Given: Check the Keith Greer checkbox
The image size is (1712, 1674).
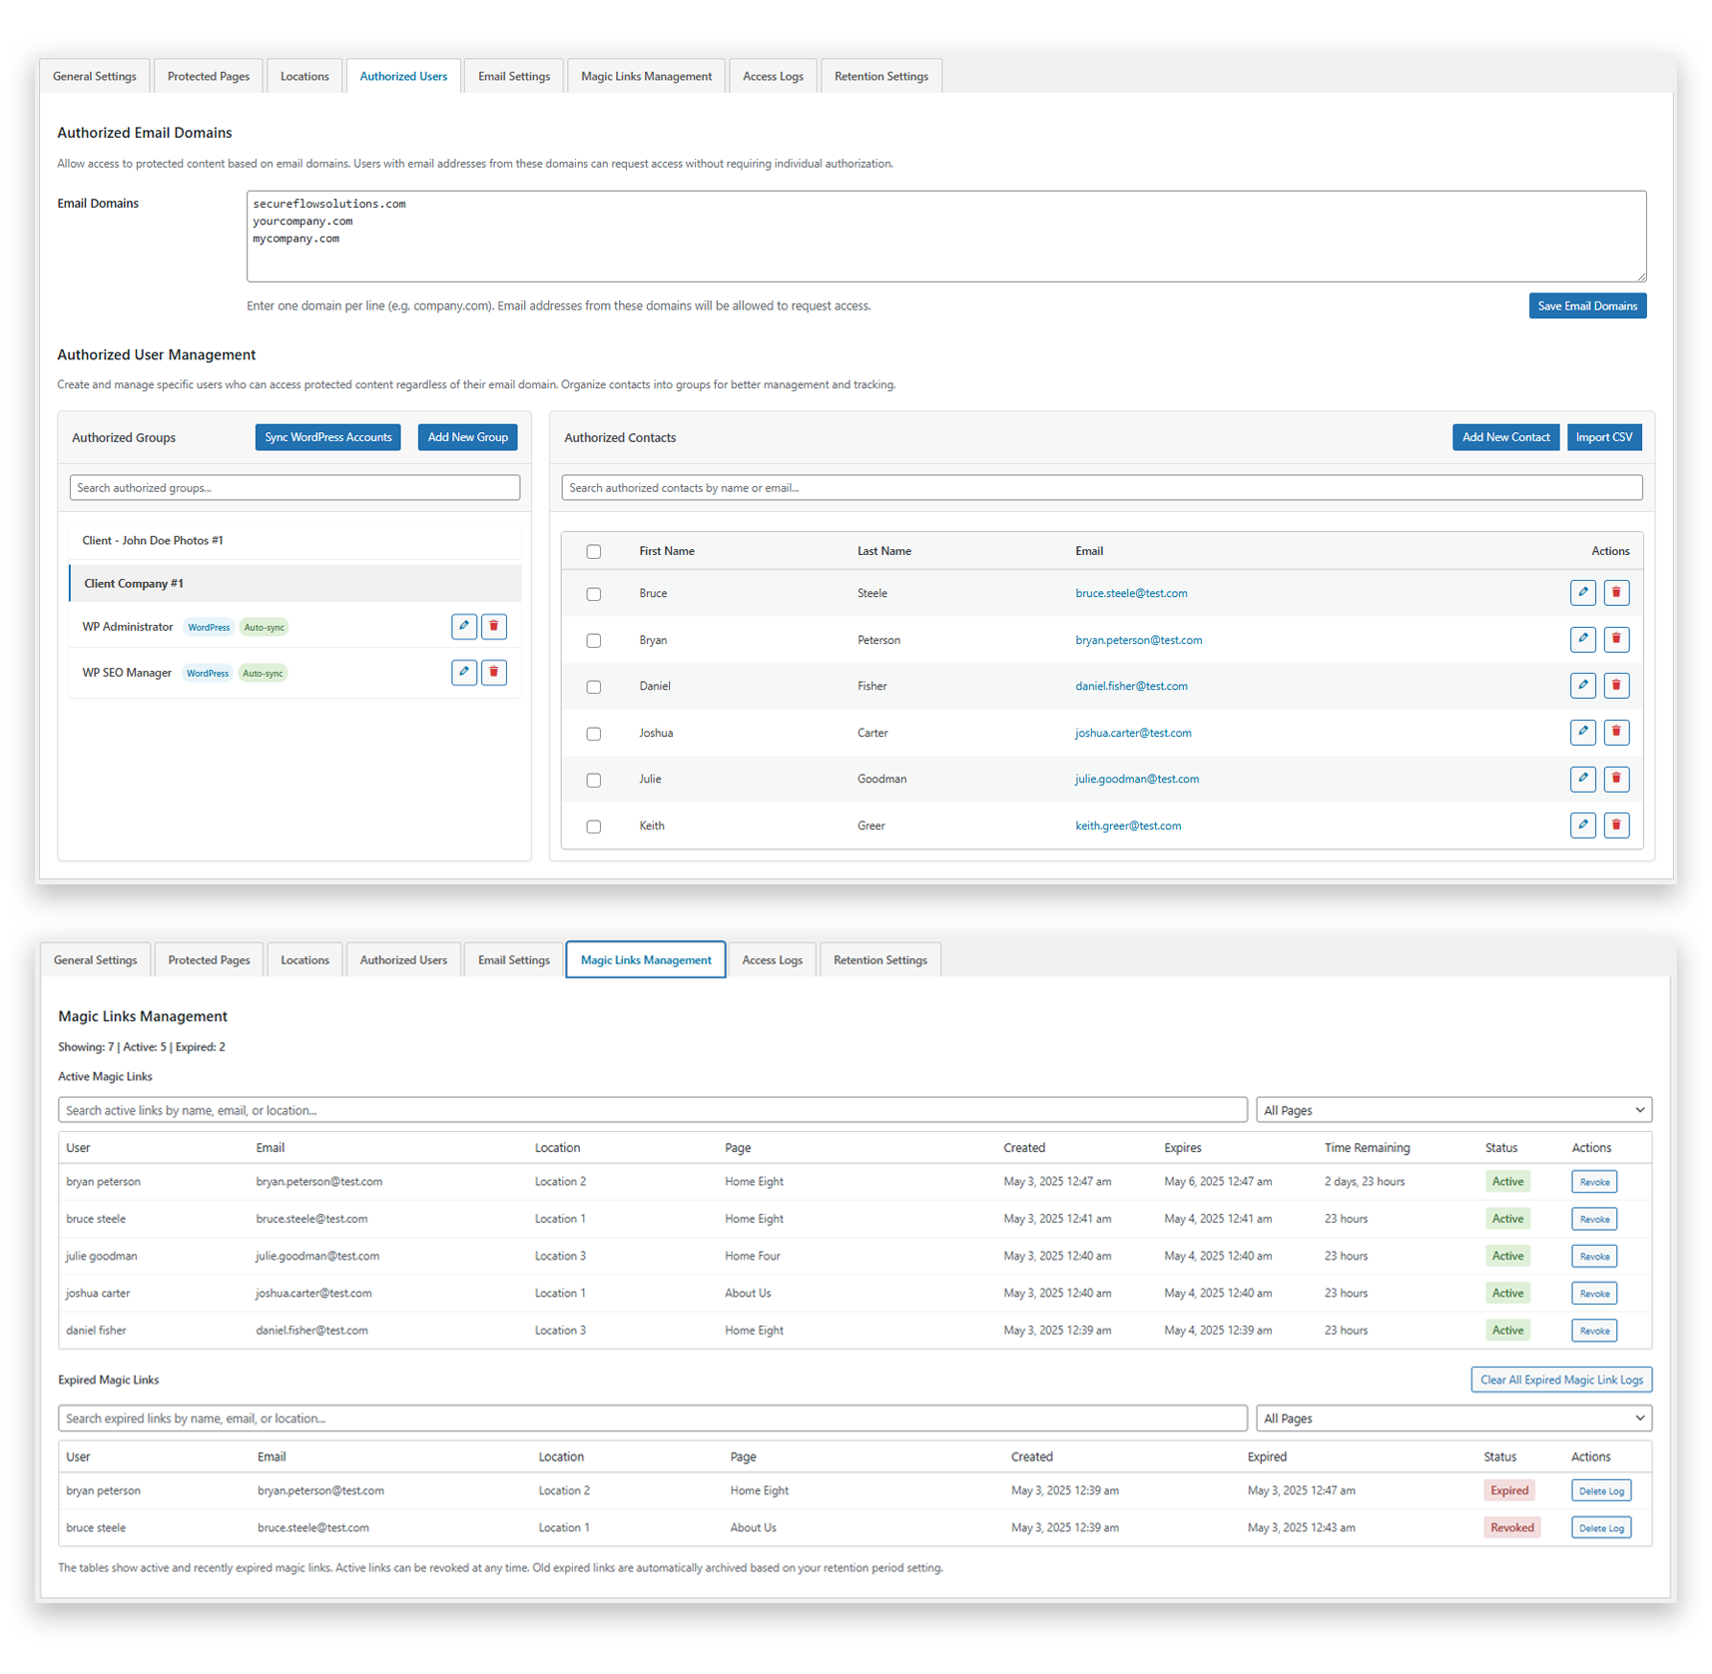Looking at the screenshot, I should pyautogui.click(x=594, y=827).
